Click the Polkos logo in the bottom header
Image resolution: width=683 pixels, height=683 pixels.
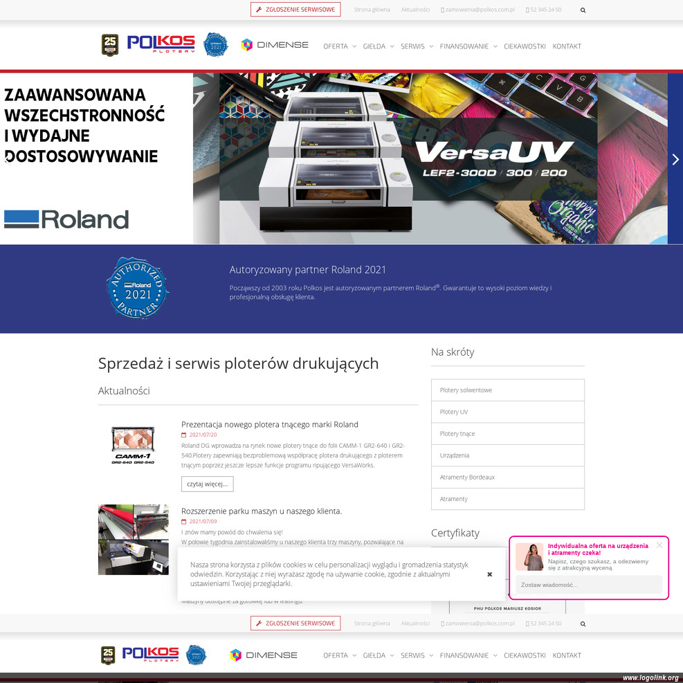click(x=150, y=654)
